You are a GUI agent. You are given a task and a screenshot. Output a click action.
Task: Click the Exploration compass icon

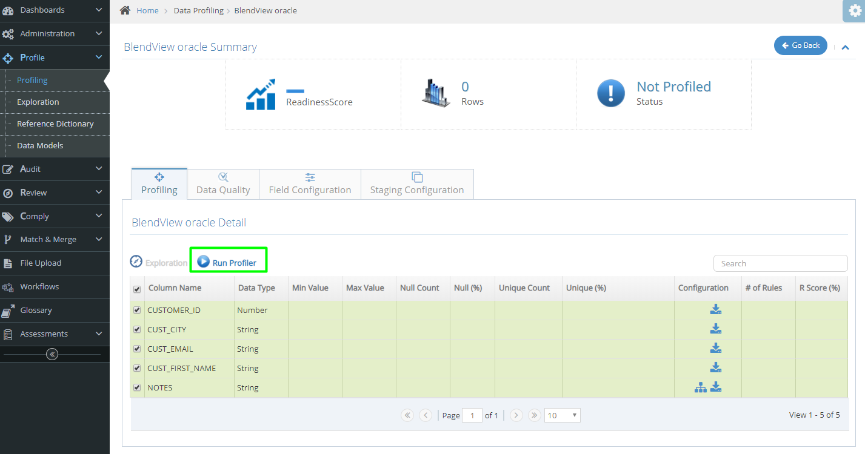point(136,262)
